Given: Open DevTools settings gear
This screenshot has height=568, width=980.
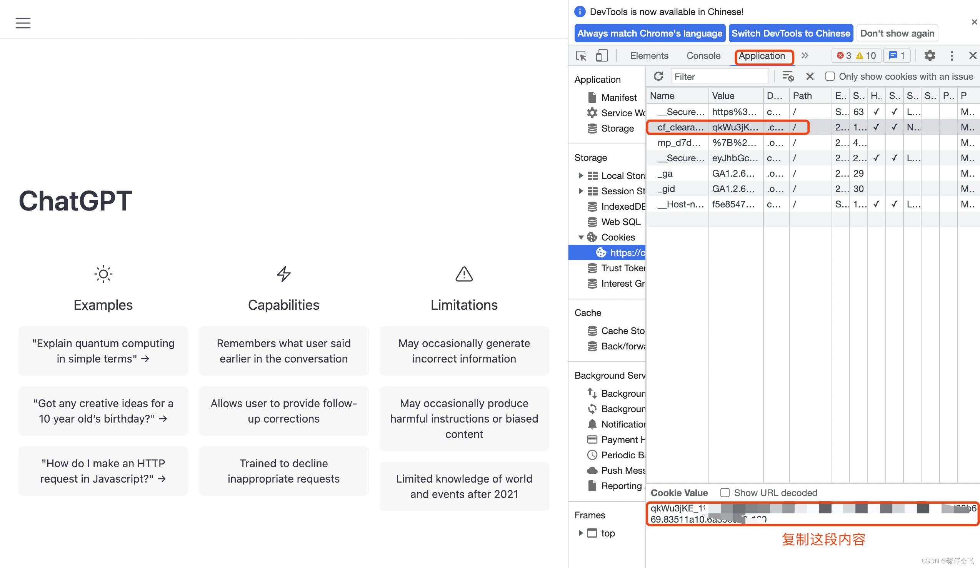Looking at the screenshot, I should 930,56.
